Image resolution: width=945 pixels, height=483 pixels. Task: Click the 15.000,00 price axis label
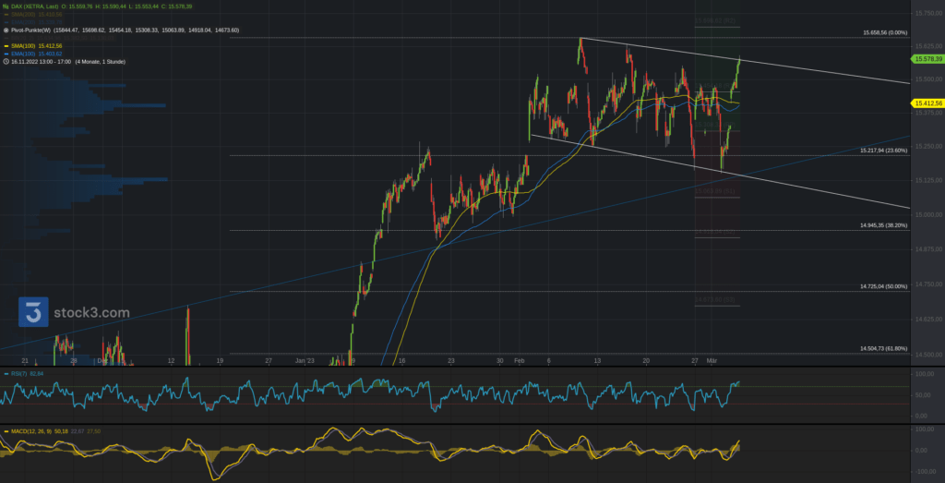(928, 215)
